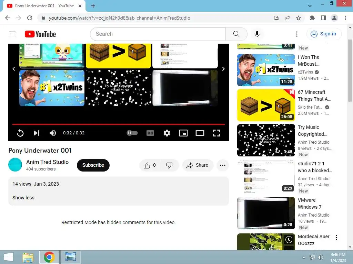
Task: Open sidebar VMware Windows 7 video thumbnail
Action: [x=266, y=213]
